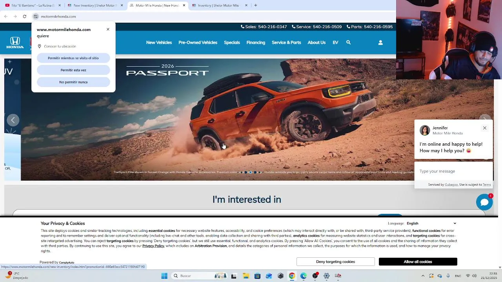This screenshot has width=502, height=282.
Task: Switch to YouTube Tito El Bambino tab
Action: [32, 5]
